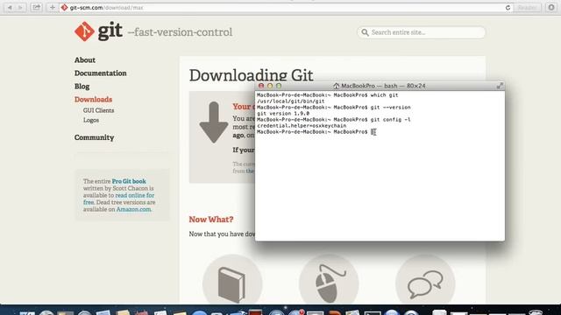Follow the 'Pro Git book' link

[129, 181]
